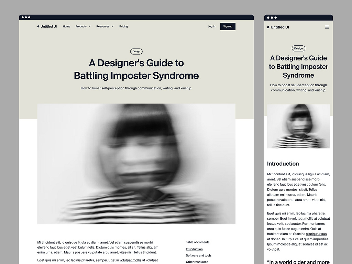Click the volutpat mollis inline link
This screenshot has width=352, height=264.
[x=131, y=260]
